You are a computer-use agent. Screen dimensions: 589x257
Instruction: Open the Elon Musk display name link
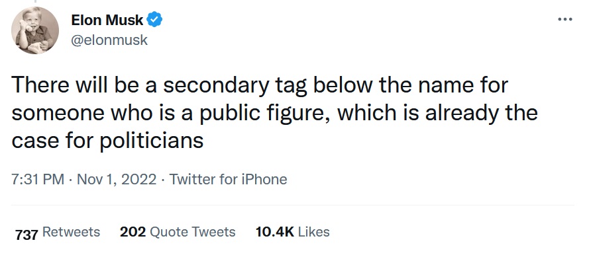click(107, 20)
